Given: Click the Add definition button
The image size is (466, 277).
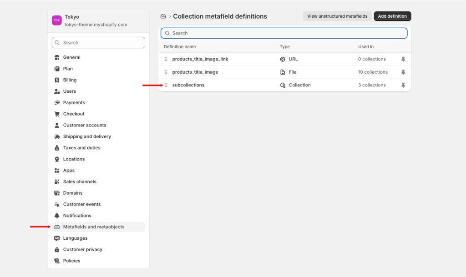Looking at the screenshot, I should (x=392, y=16).
